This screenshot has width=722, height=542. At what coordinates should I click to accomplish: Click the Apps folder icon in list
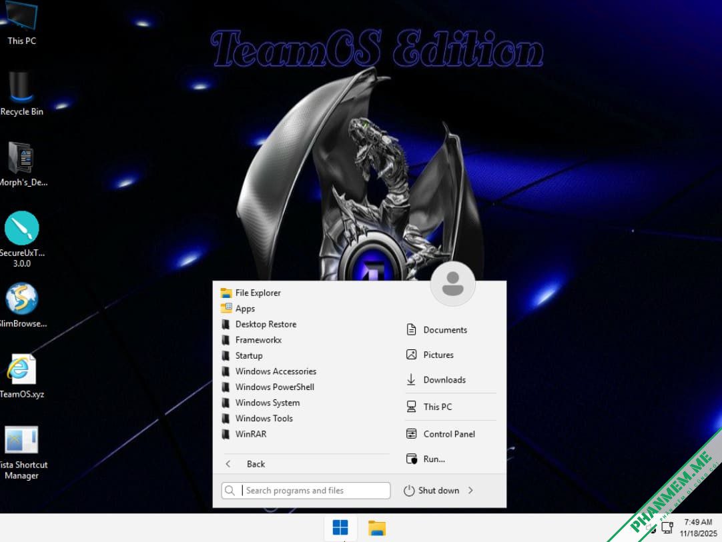tap(226, 308)
